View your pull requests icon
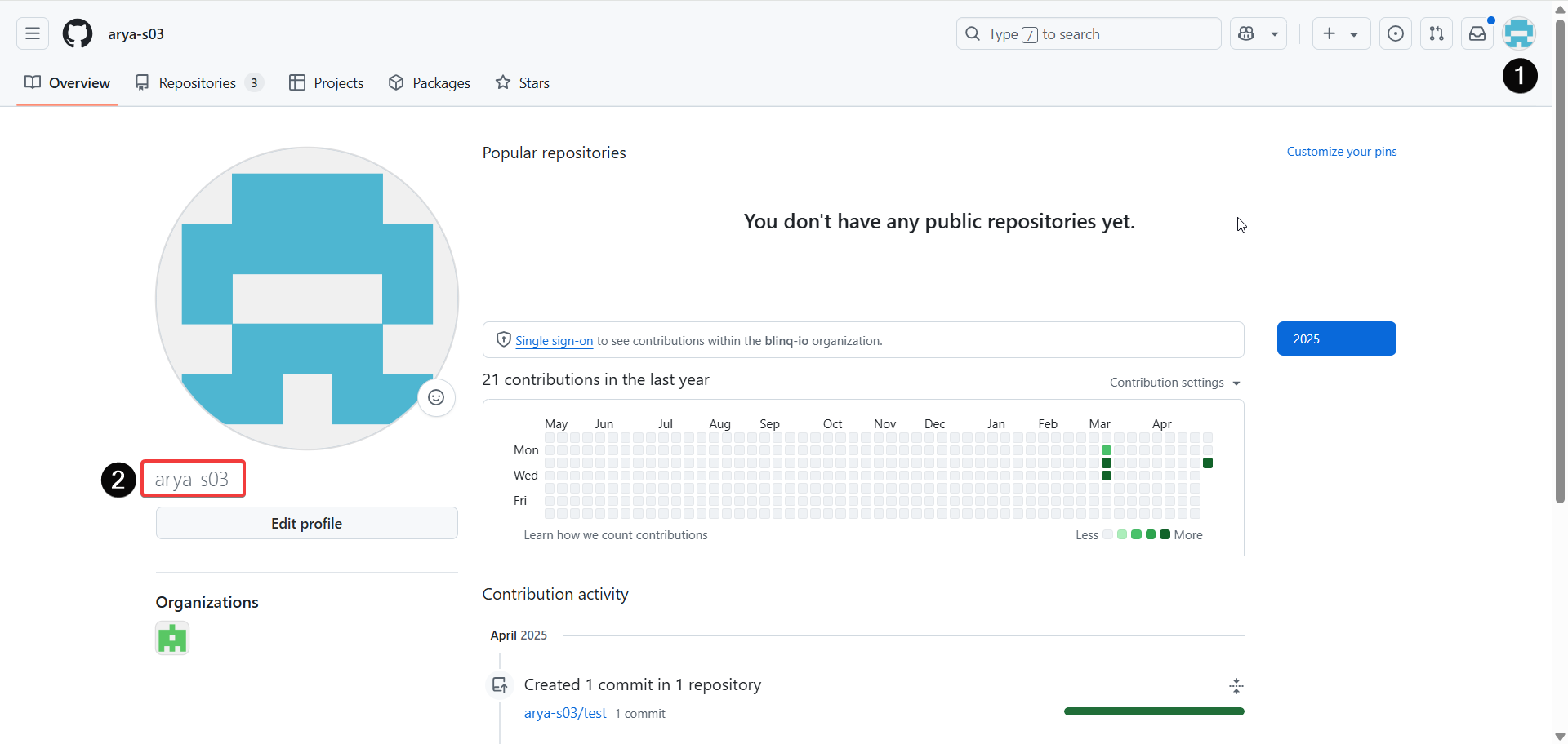 click(1437, 33)
